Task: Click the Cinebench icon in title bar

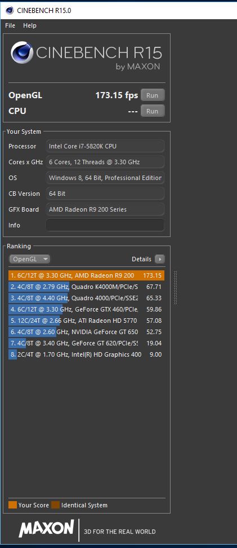Action: click(x=10, y=11)
